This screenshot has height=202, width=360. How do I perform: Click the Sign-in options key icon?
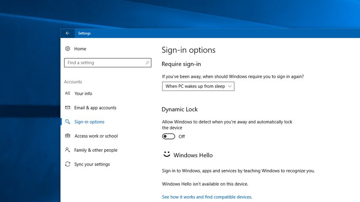coord(67,122)
